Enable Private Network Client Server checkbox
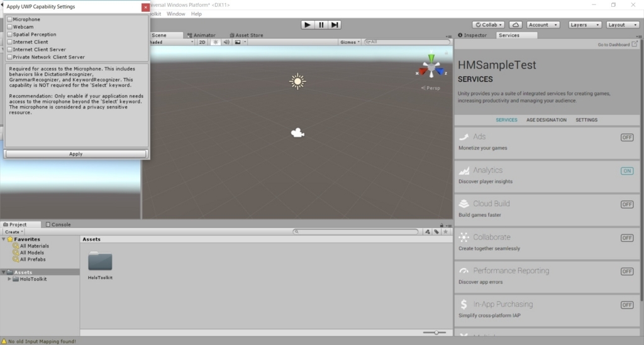 coord(10,57)
